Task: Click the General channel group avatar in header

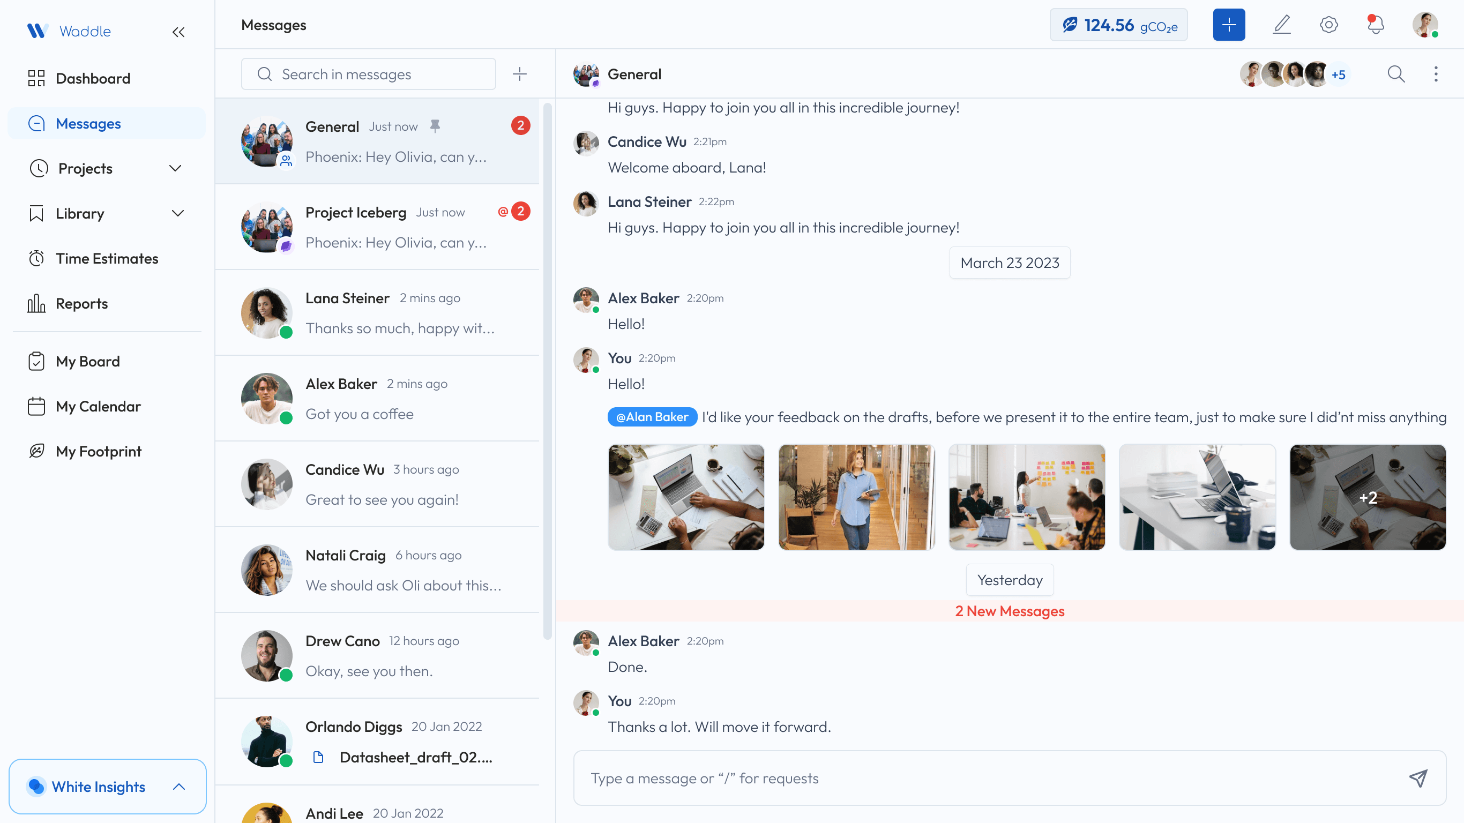Action: point(586,74)
